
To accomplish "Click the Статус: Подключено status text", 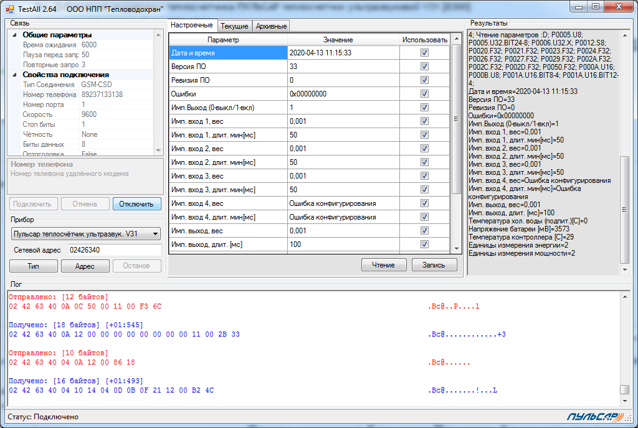I will click(43, 417).
